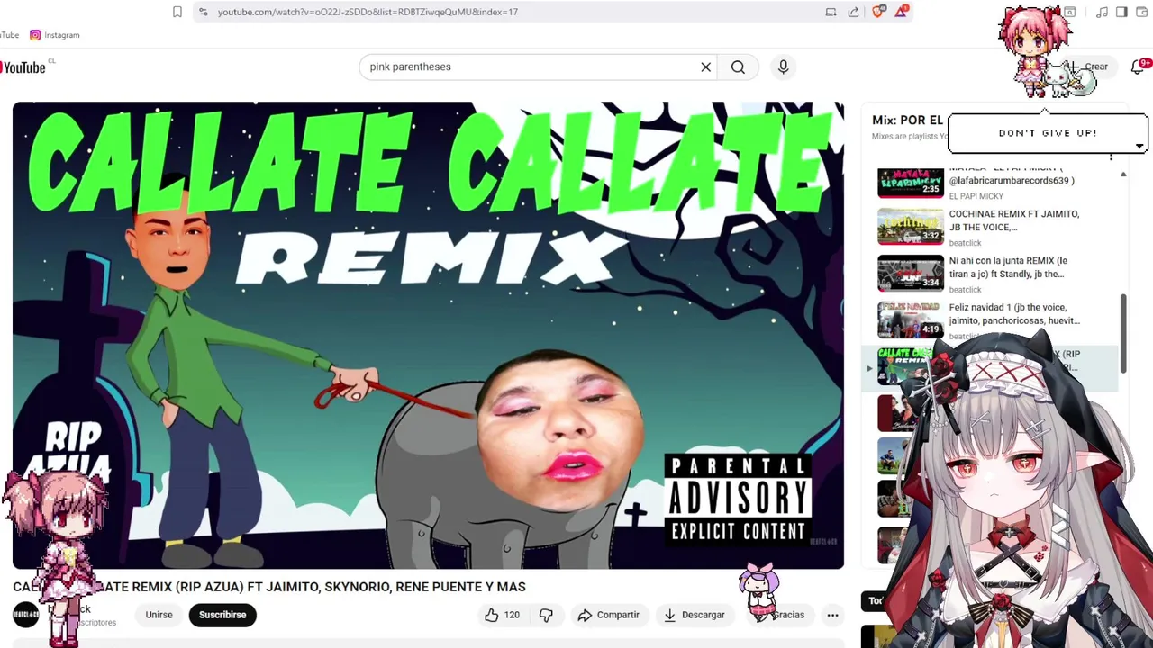
Task: Click the Descargar download button
Action: coord(695,615)
